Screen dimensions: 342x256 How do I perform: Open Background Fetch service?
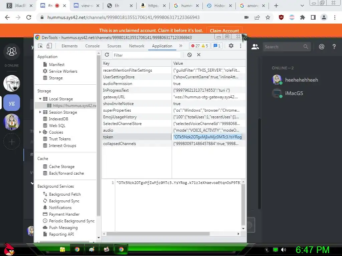(x=64, y=194)
